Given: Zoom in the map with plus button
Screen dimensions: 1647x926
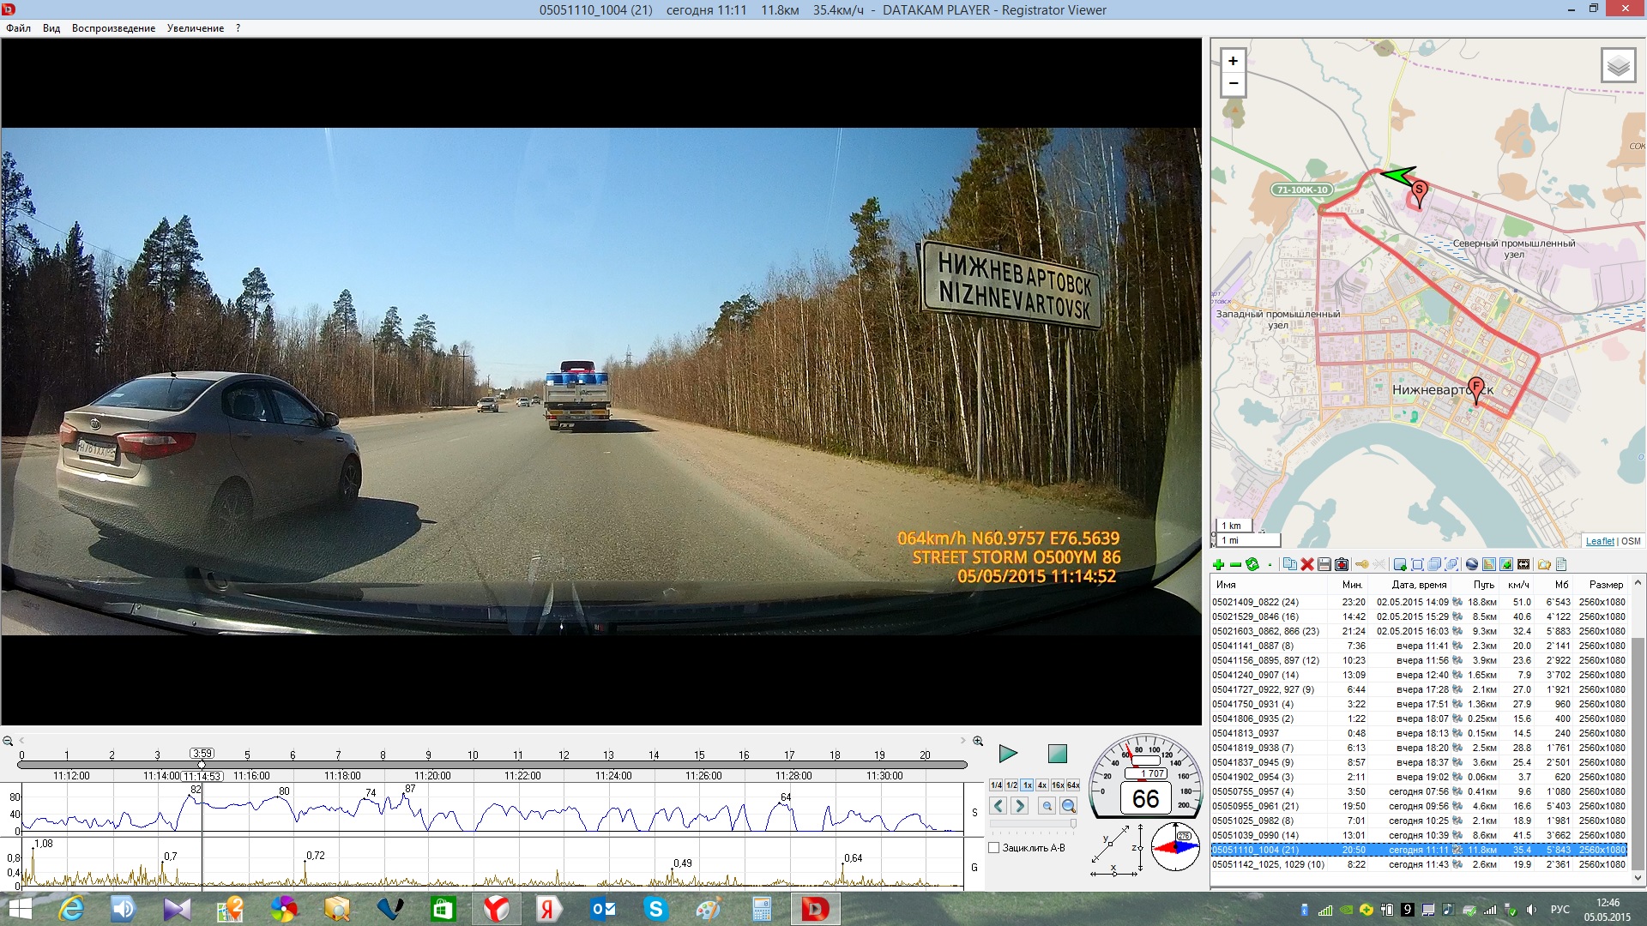Looking at the screenshot, I should pos(1233,61).
